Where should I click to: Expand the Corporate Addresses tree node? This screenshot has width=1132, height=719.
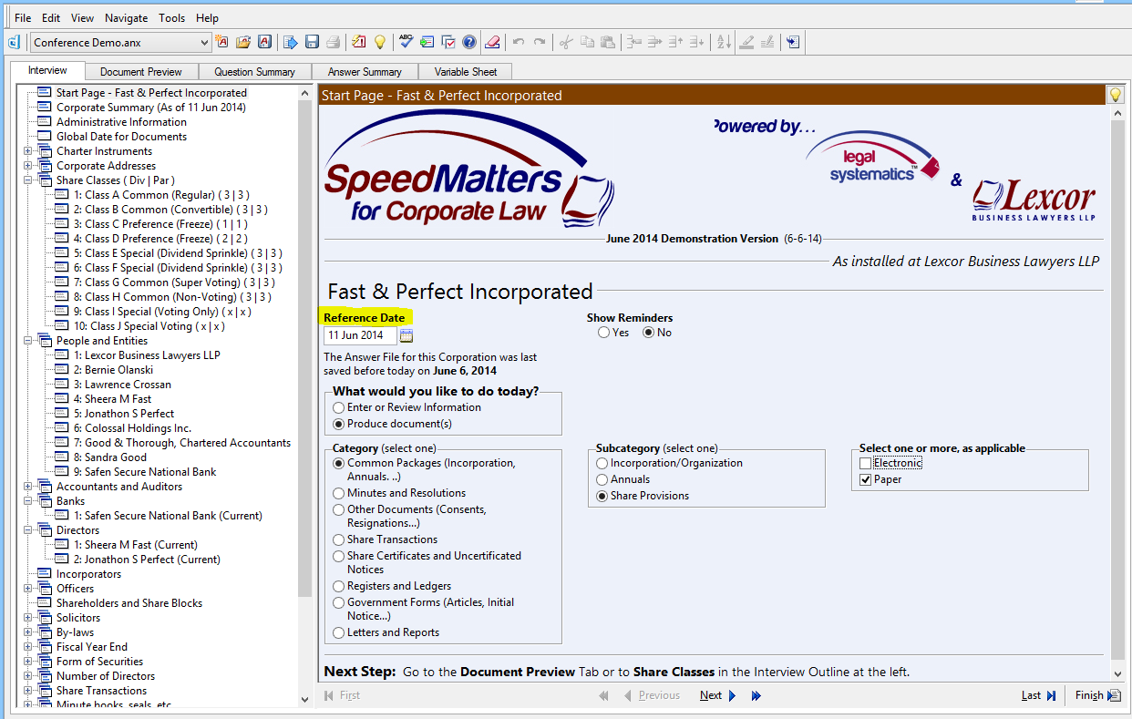pos(27,166)
